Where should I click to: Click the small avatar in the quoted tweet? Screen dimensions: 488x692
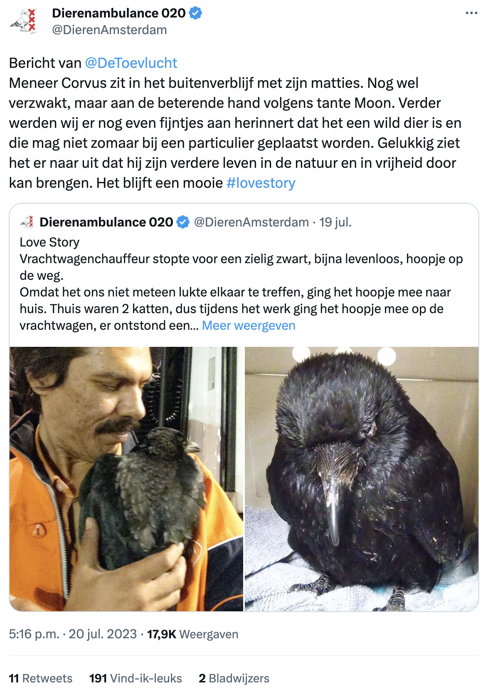pos(27,222)
